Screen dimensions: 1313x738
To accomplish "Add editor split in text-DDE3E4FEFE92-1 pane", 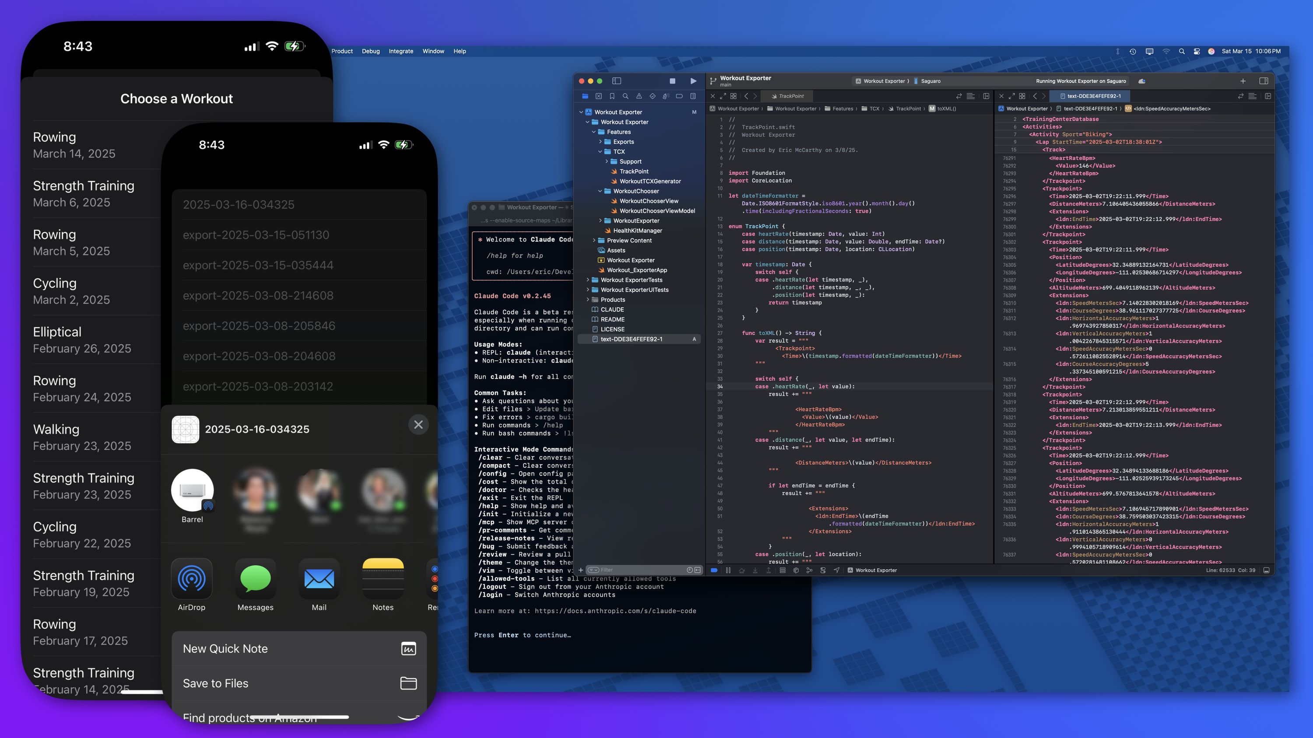I will pos(1267,96).
